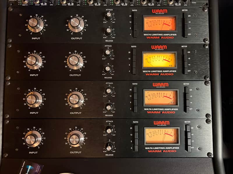
Task: Select ratio 4 on the top WA76
Action: [135, 34]
